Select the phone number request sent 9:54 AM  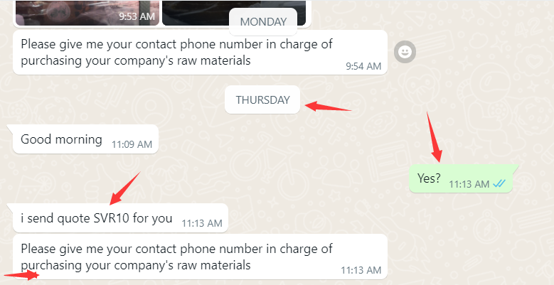pyautogui.click(x=200, y=53)
